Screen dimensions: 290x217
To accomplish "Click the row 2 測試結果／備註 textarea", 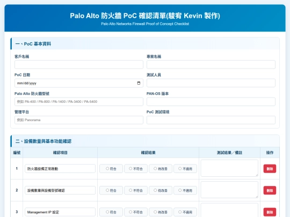I will click(229, 190).
